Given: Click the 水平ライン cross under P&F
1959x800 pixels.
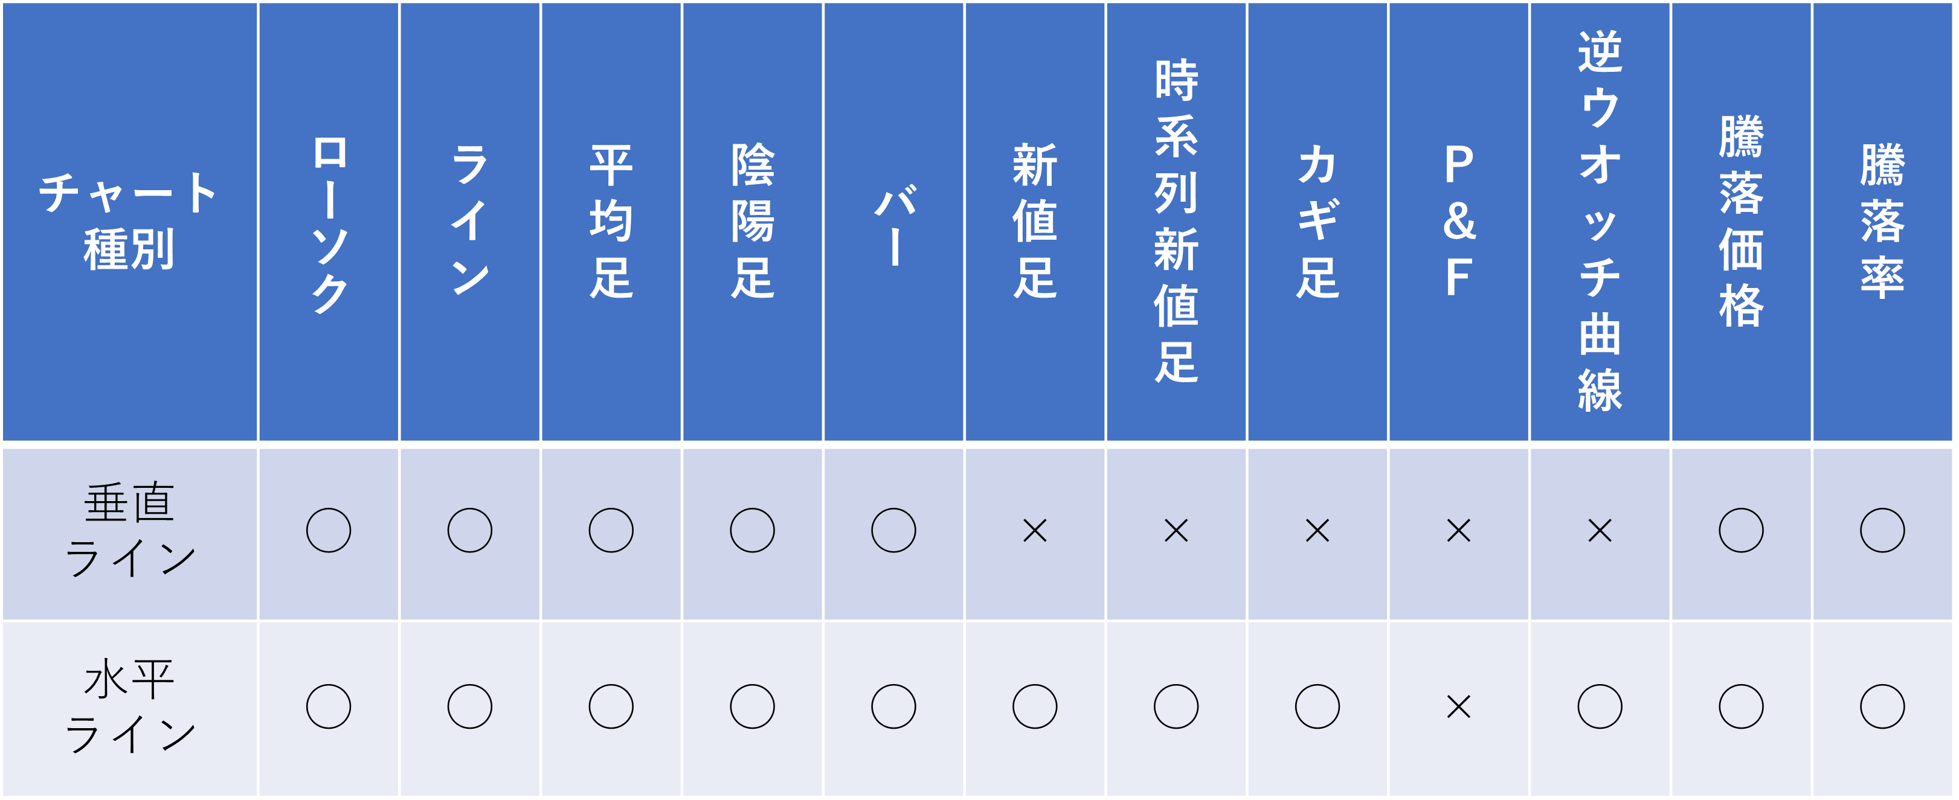Looking at the screenshot, I should click(x=1459, y=707).
